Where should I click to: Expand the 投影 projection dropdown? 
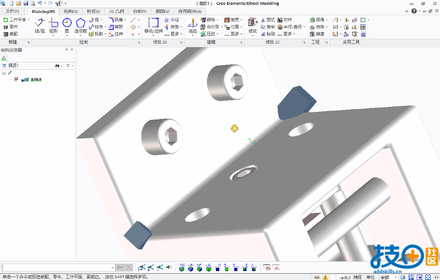(105, 34)
